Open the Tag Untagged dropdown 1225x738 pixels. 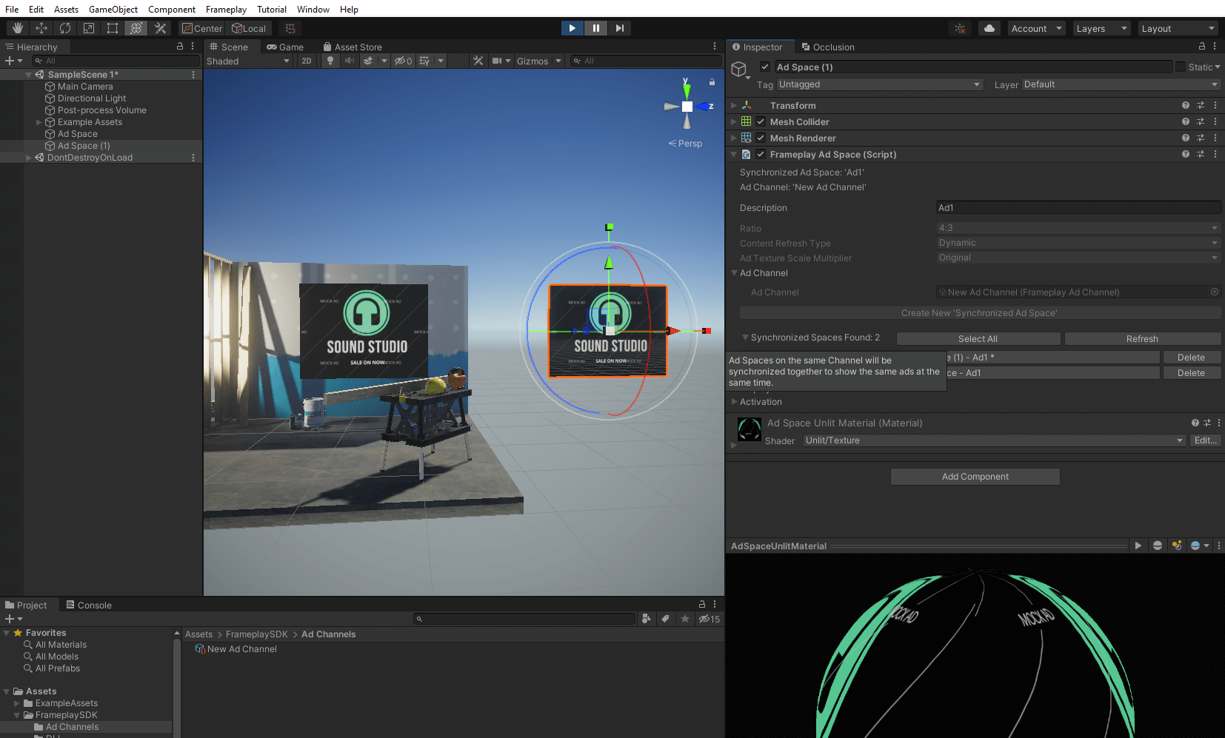click(x=880, y=84)
